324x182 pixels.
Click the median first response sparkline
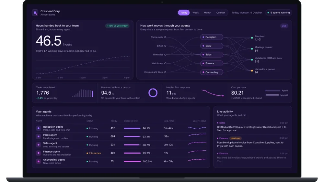click(213, 93)
